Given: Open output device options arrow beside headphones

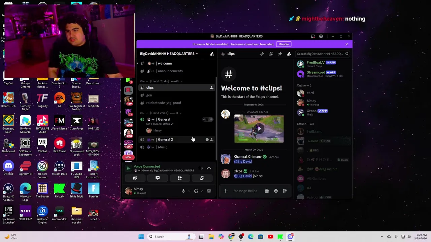Looking at the screenshot, I should [x=202, y=191].
